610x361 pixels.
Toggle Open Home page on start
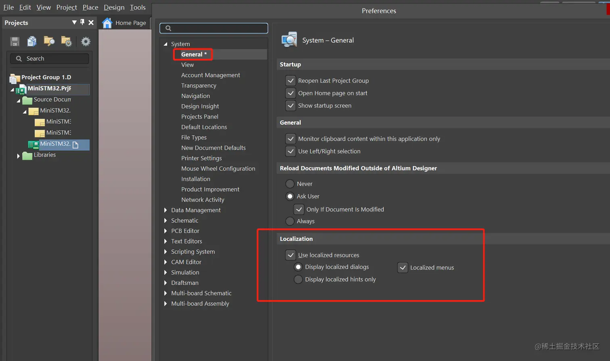point(290,93)
